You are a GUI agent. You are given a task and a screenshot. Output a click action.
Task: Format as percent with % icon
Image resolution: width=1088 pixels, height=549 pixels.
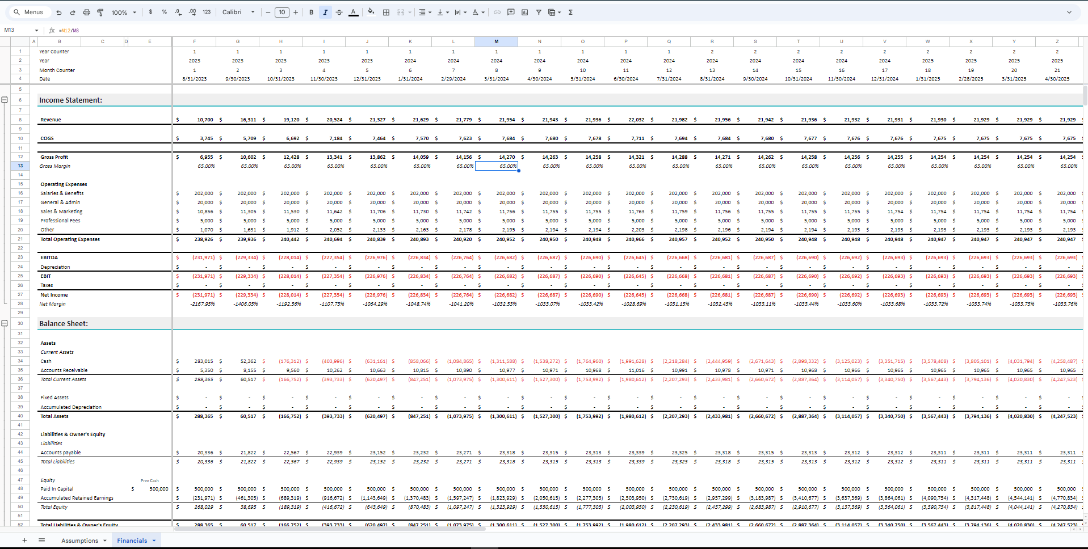click(x=165, y=12)
